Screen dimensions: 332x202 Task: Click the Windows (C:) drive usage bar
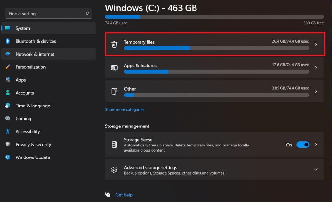[214, 17]
